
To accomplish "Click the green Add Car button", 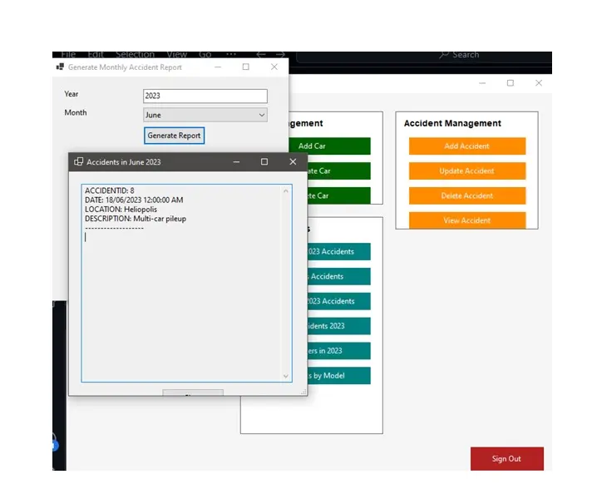I will [330, 146].
